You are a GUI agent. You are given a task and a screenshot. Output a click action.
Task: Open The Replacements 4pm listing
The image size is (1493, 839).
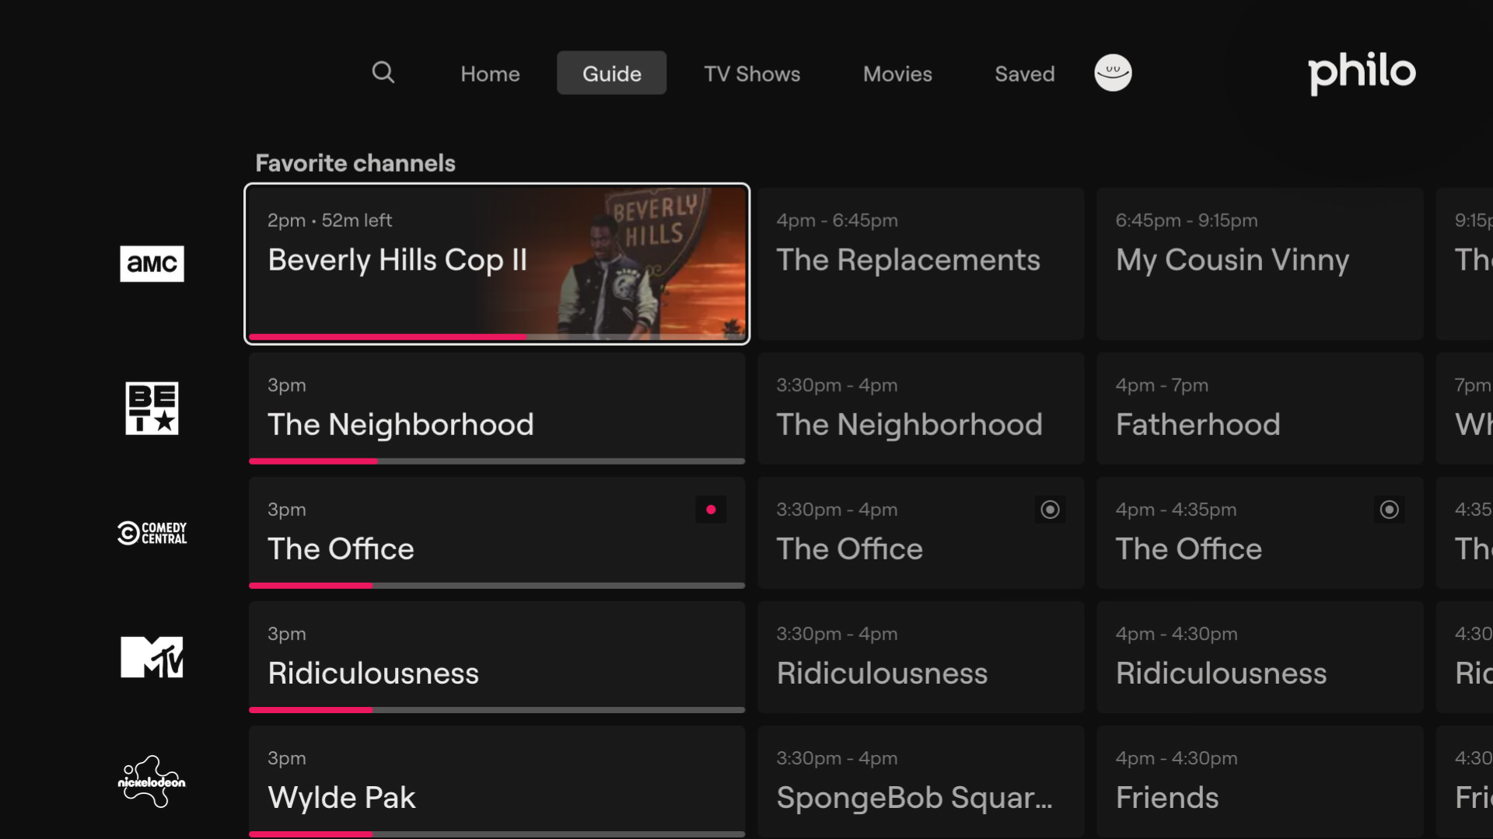921,263
